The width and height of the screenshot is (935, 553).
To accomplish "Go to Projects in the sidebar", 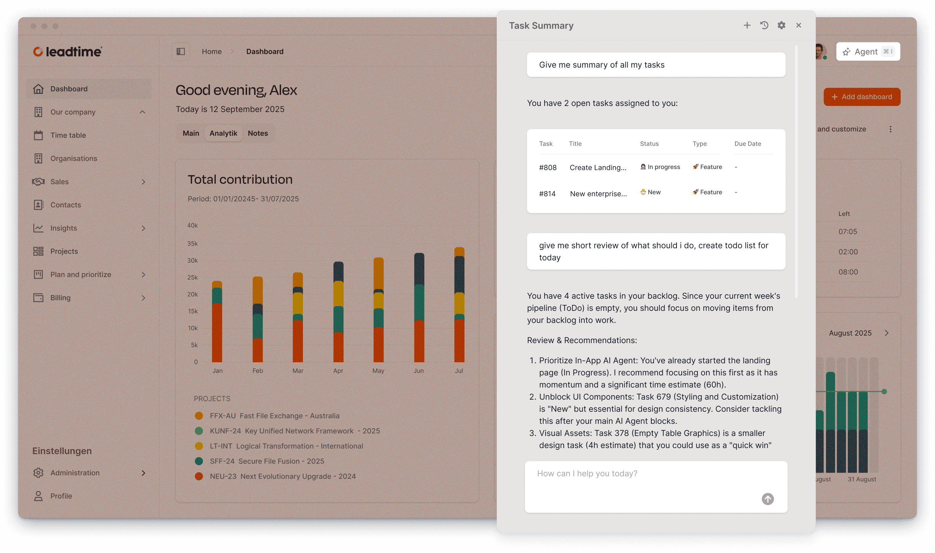I will pos(64,251).
